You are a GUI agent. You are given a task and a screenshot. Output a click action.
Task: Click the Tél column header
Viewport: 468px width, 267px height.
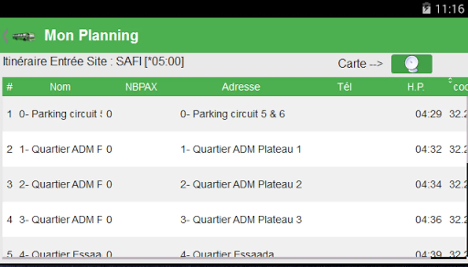coord(344,87)
